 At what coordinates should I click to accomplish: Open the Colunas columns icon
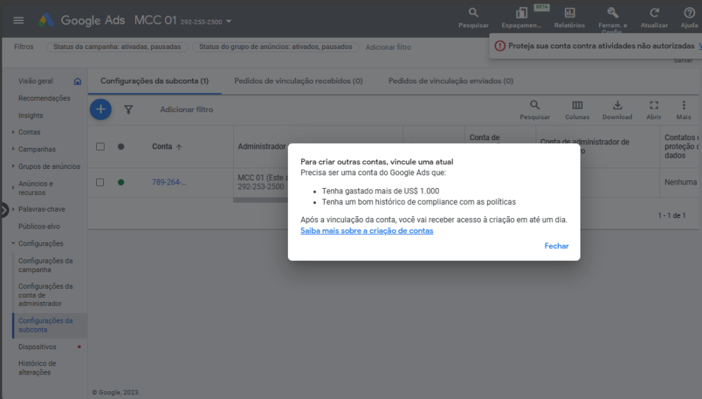point(577,105)
